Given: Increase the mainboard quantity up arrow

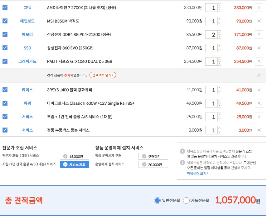Looking at the screenshot, I should coord(219,19).
